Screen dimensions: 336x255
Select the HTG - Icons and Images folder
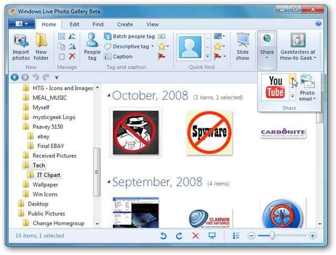58,88
